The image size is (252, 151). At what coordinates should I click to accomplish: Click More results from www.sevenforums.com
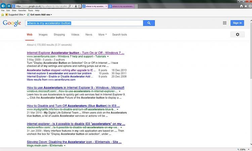[51, 80]
